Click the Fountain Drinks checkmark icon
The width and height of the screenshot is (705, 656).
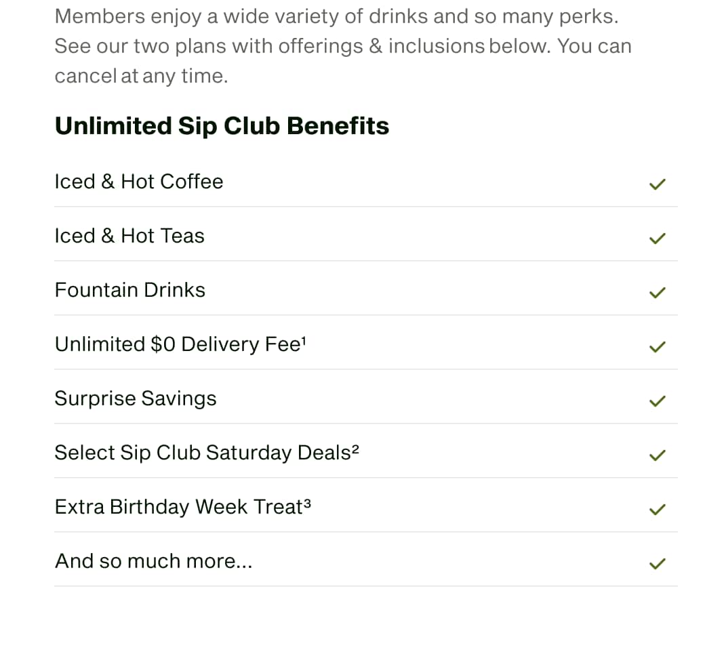click(658, 293)
